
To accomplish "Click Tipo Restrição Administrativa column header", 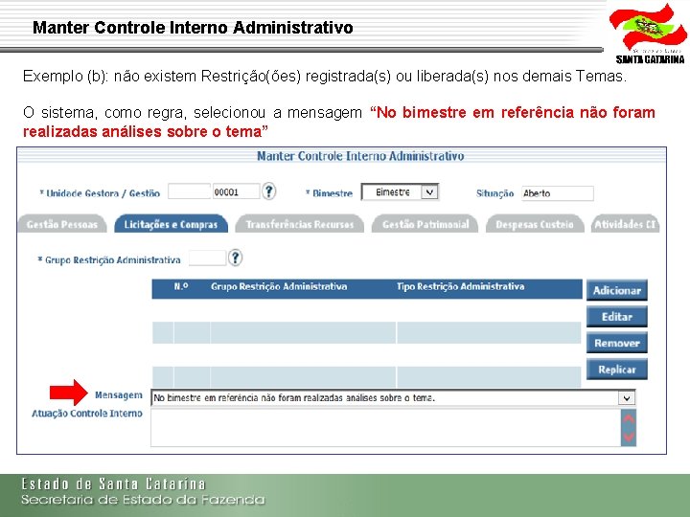I will pyautogui.click(x=460, y=286).
